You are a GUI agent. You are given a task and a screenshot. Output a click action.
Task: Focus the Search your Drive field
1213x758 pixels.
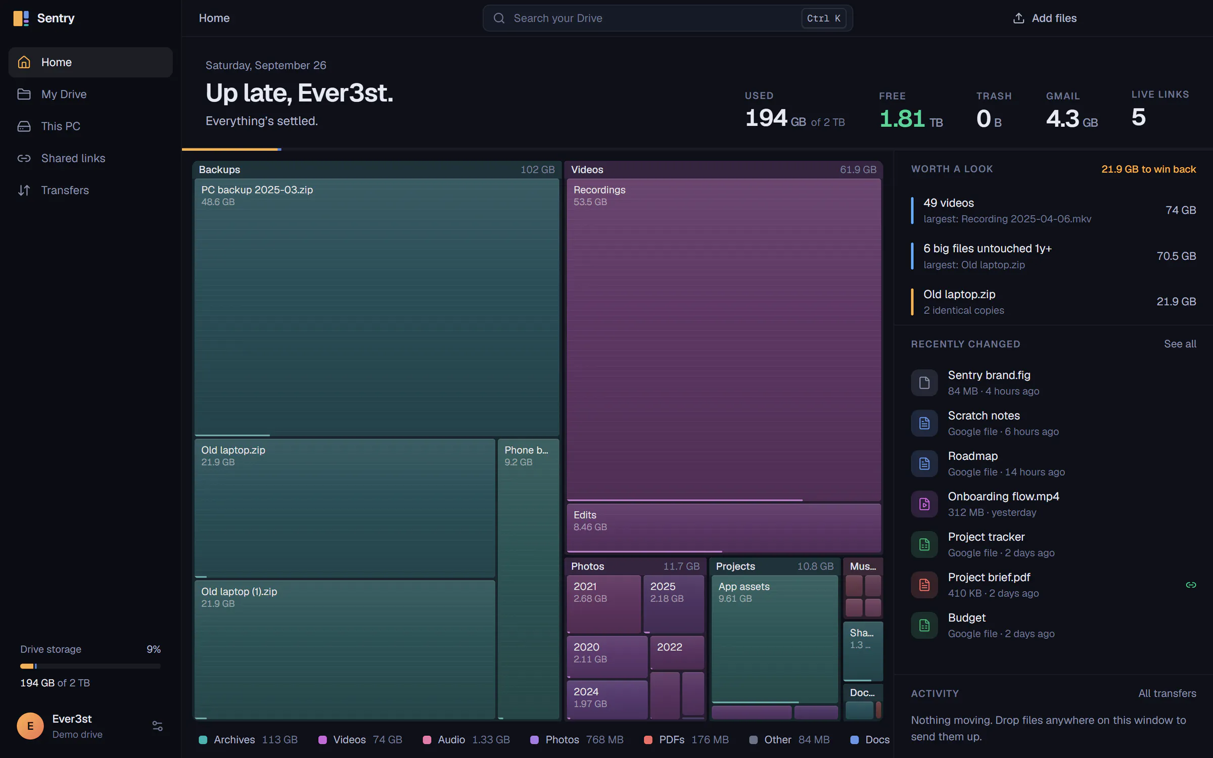[x=667, y=18]
